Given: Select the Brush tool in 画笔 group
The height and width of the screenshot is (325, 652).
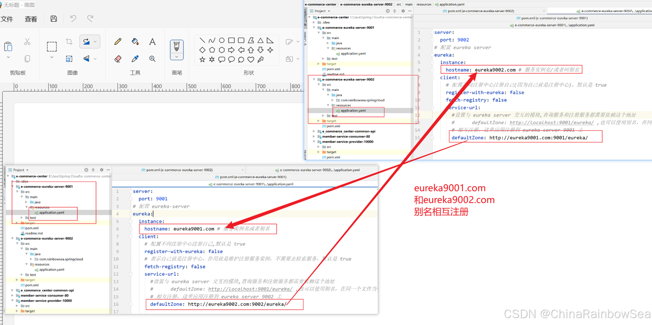Looking at the screenshot, I should [x=177, y=46].
